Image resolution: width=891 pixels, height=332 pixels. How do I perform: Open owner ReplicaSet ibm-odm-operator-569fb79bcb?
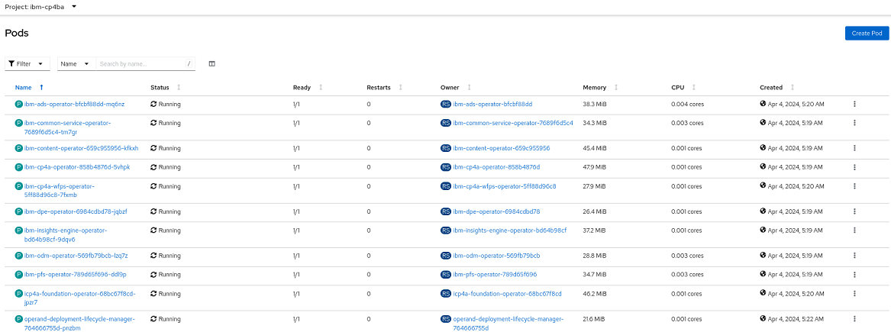pos(496,256)
